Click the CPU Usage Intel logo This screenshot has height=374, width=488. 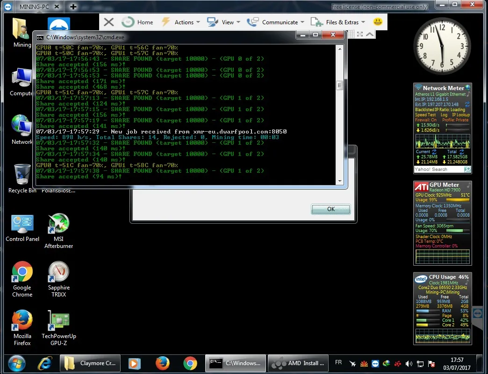[x=421, y=279]
